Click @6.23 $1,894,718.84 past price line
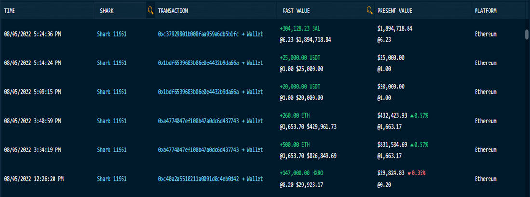Screen dimensions: 530x197 coord(305,40)
